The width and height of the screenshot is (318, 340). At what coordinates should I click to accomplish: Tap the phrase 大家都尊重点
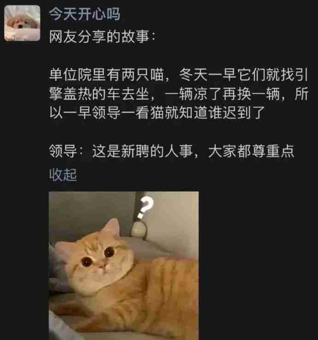tap(251, 151)
